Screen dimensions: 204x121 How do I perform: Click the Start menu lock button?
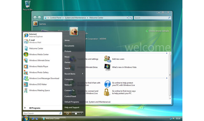pyautogui.click(x=76, y=113)
